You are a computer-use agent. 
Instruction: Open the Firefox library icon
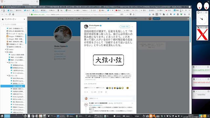153,14
